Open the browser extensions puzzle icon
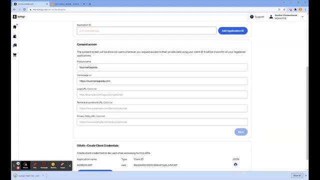320x180 pixels. 295,9
